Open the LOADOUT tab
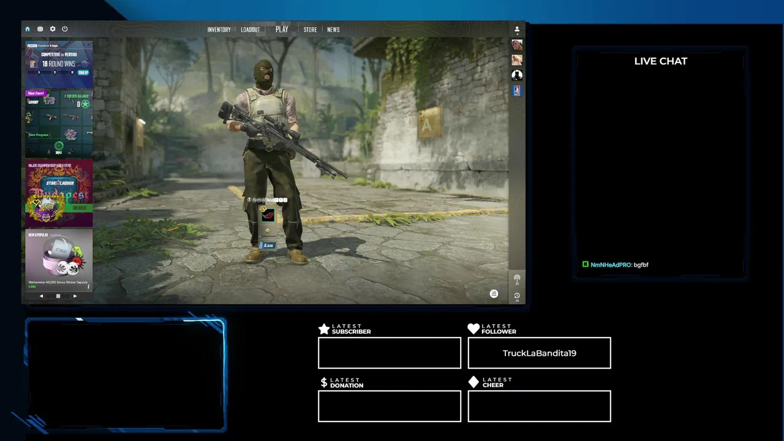 250,29
